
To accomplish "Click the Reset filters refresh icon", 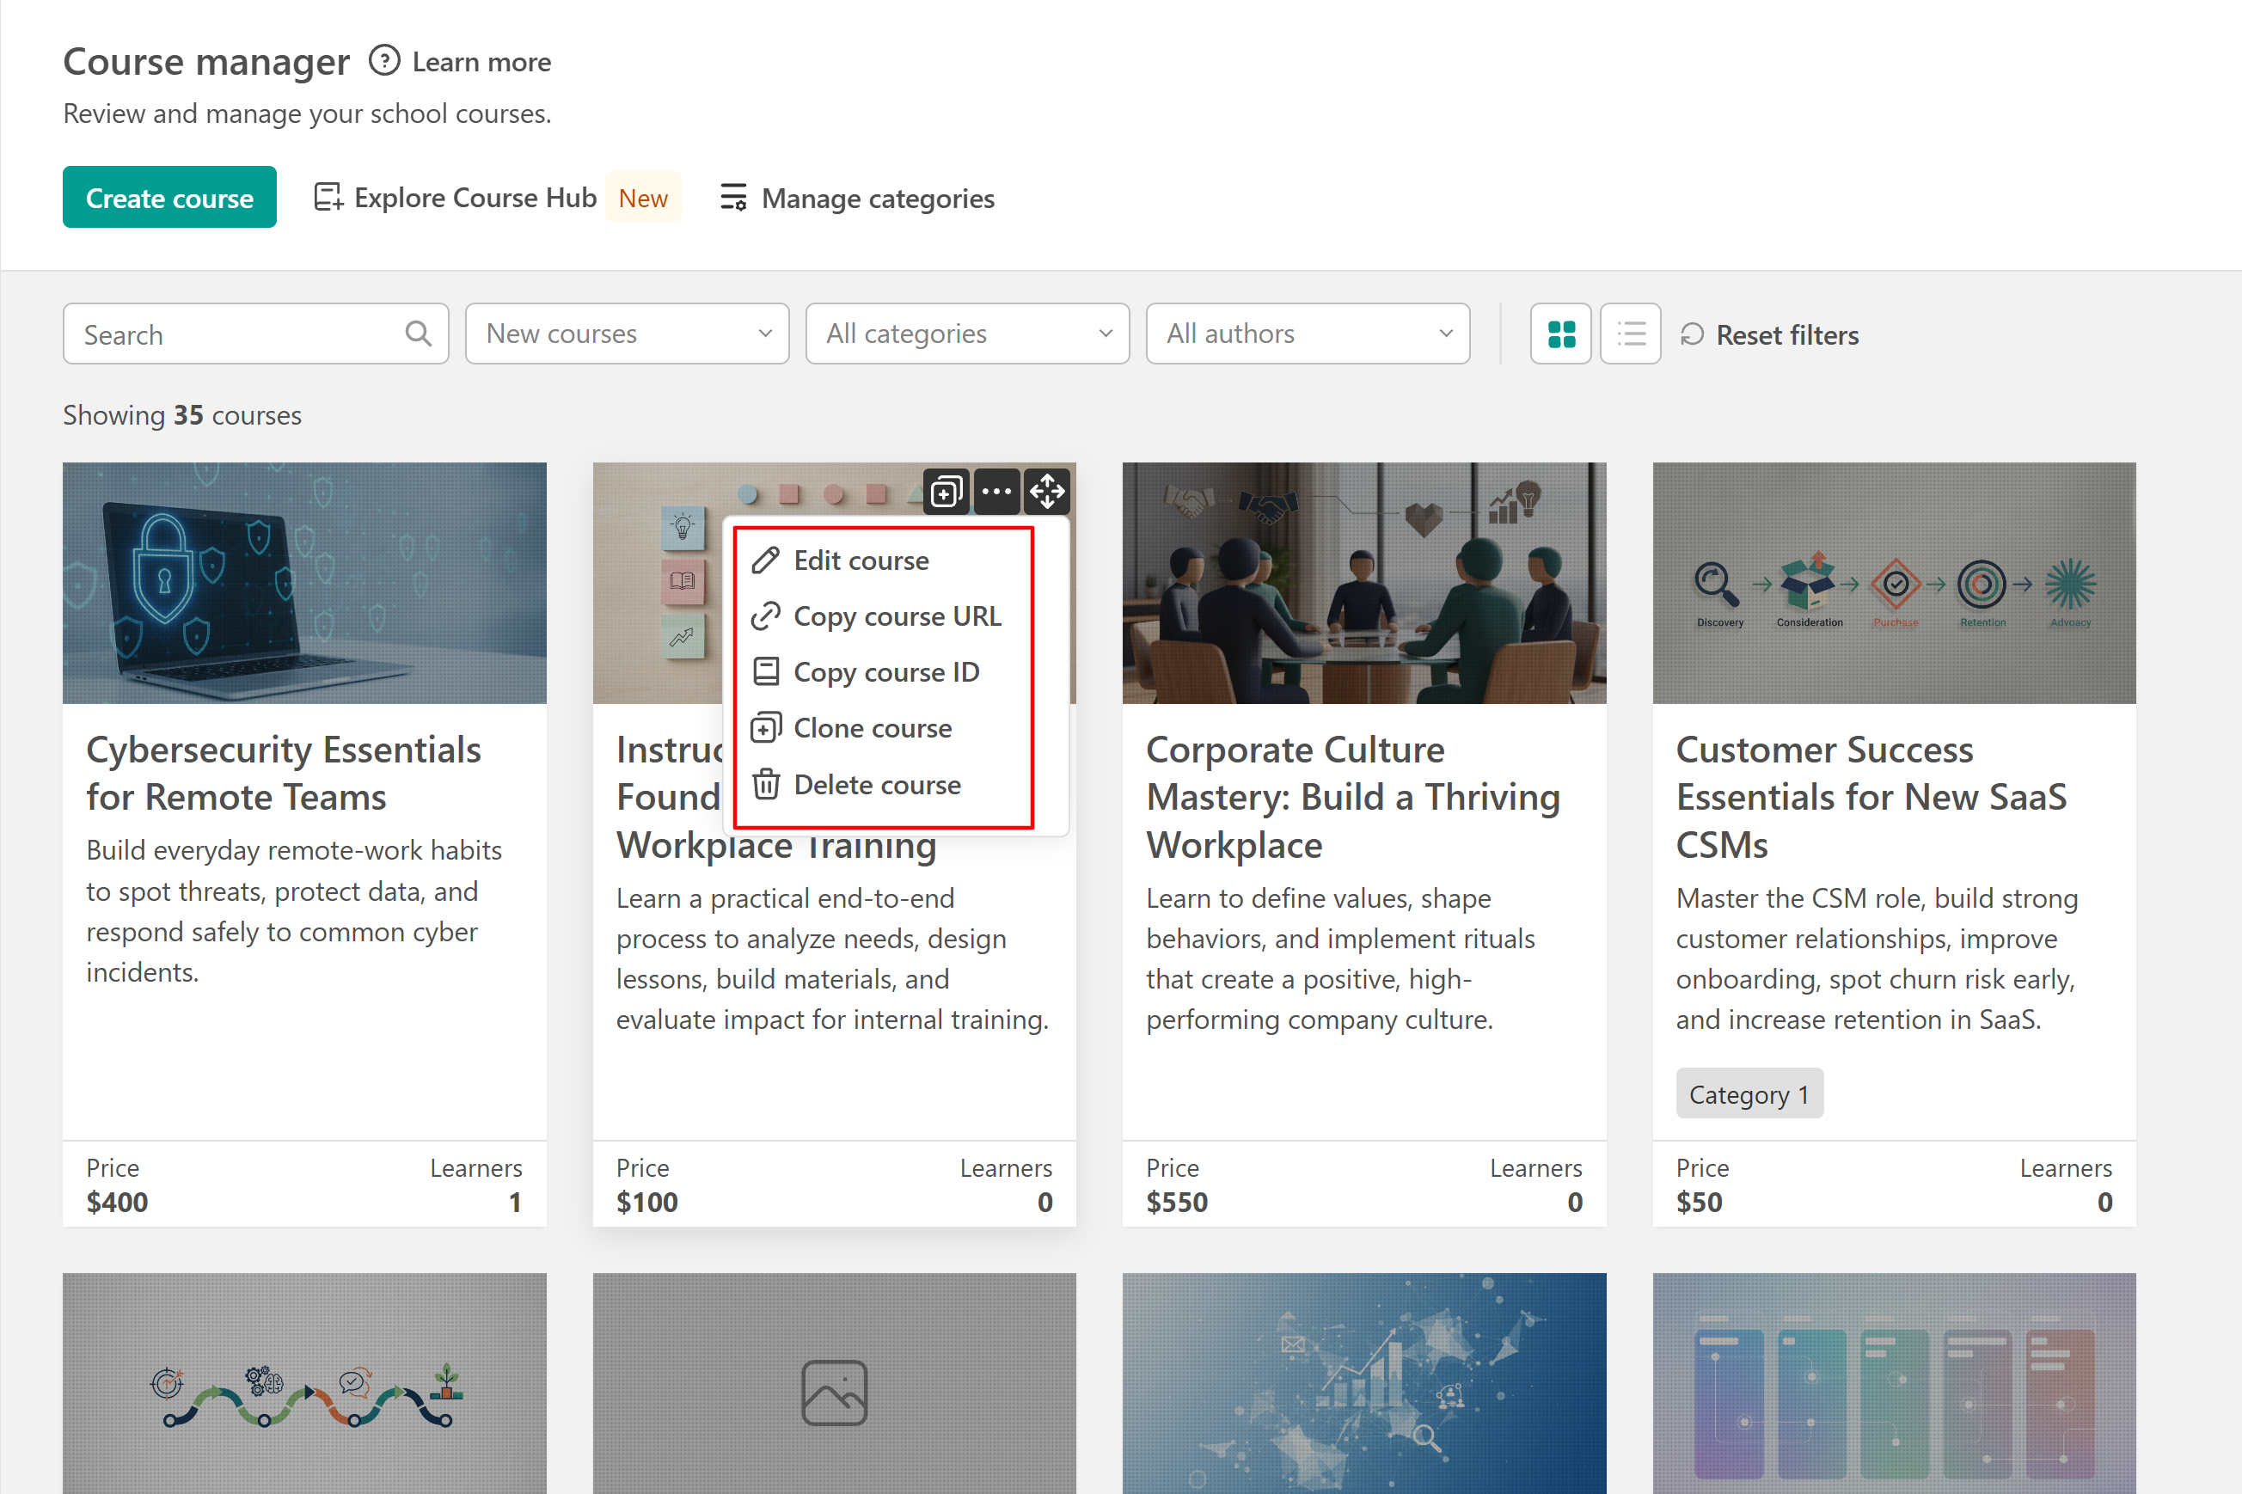I will 1692,334.
